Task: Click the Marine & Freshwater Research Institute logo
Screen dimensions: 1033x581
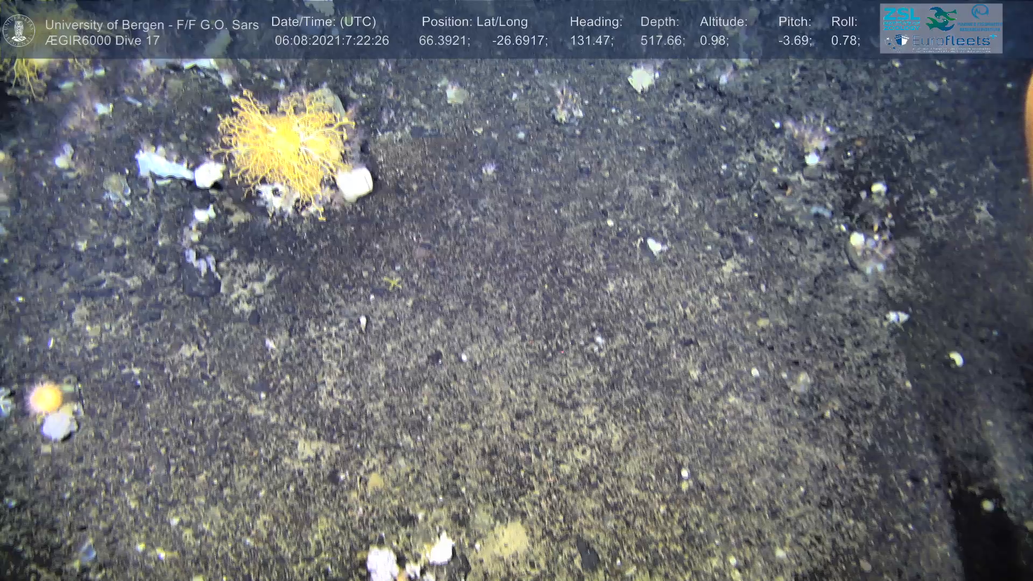Action: 980,18
